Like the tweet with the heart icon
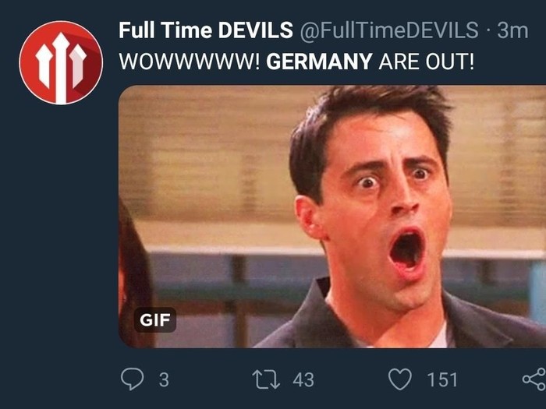 pyautogui.click(x=400, y=379)
